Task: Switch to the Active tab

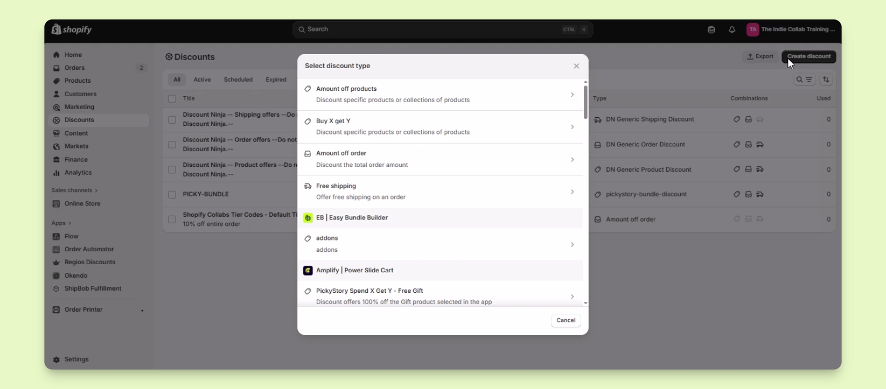Action: tap(202, 80)
